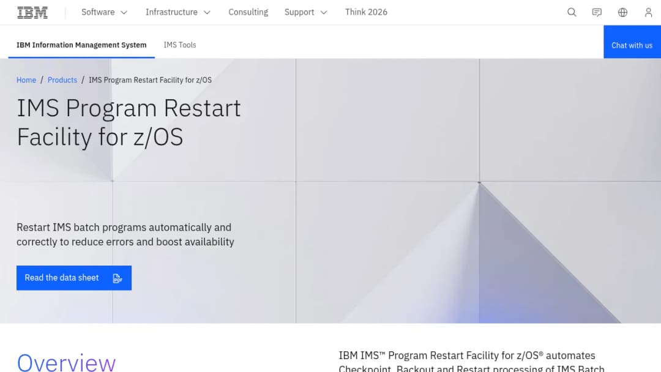661x372 pixels.
Task: Click the IBM logo
Action: point(32,12)
